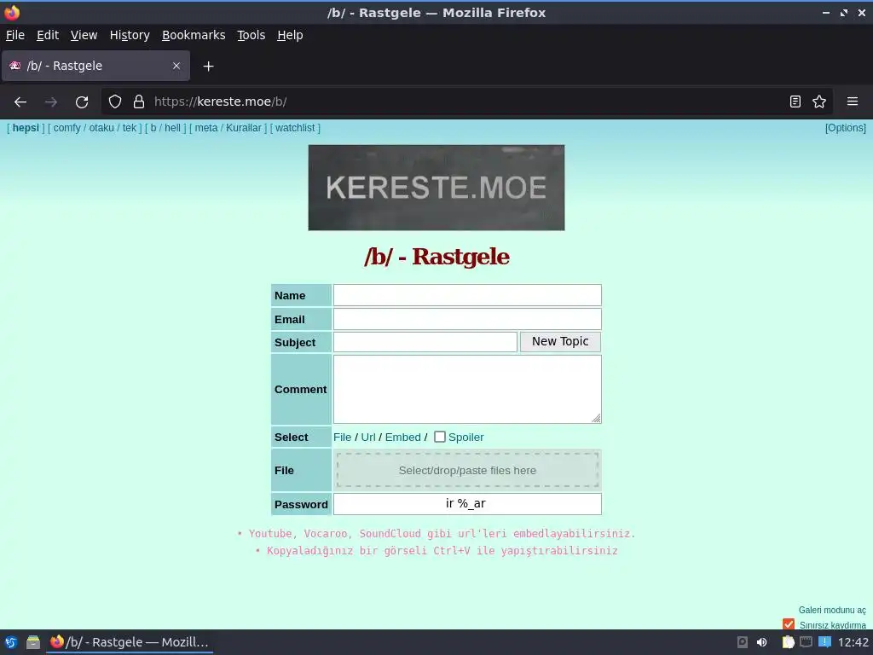This screenshot has width=873, height=655.
Task: Click the Select/drop/paste files here dropzone
Action: pos(467,470)
